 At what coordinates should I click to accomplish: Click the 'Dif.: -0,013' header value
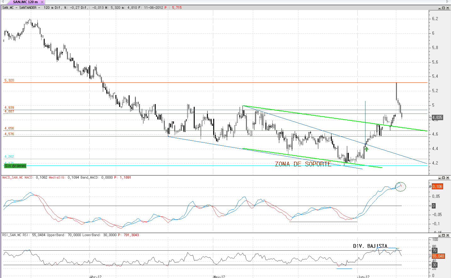(x=92, y=8)
